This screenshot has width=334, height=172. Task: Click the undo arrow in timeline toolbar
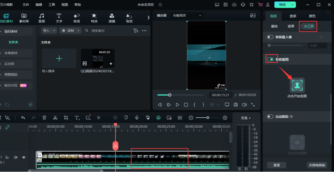coord(23,118)
